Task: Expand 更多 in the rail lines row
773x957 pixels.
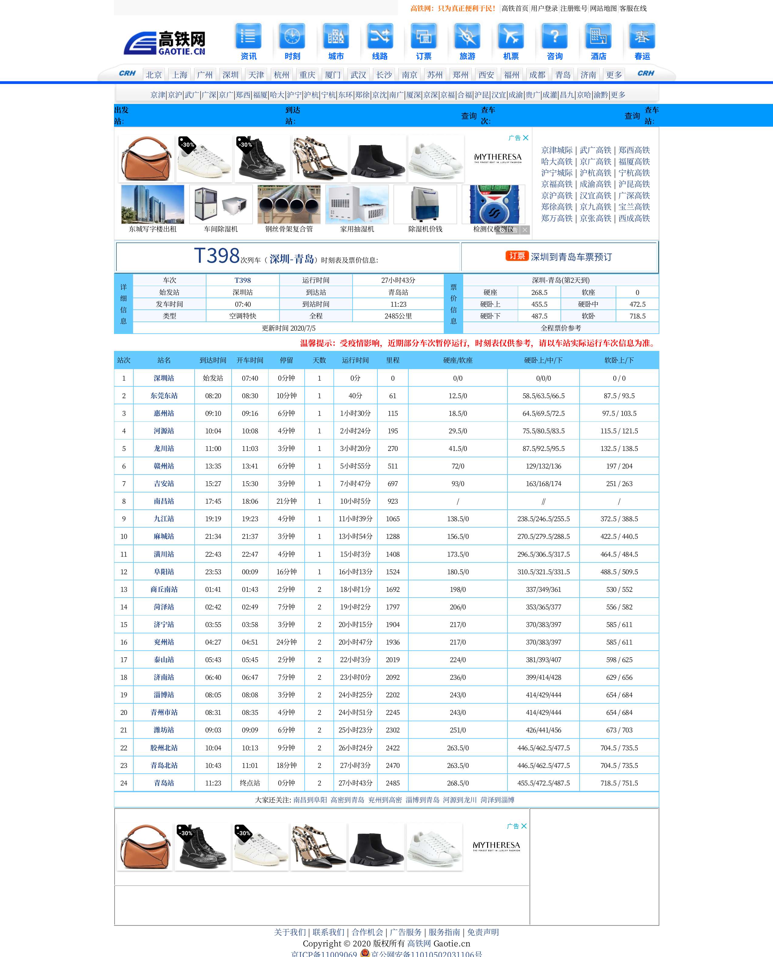Action: pos(618,95)
